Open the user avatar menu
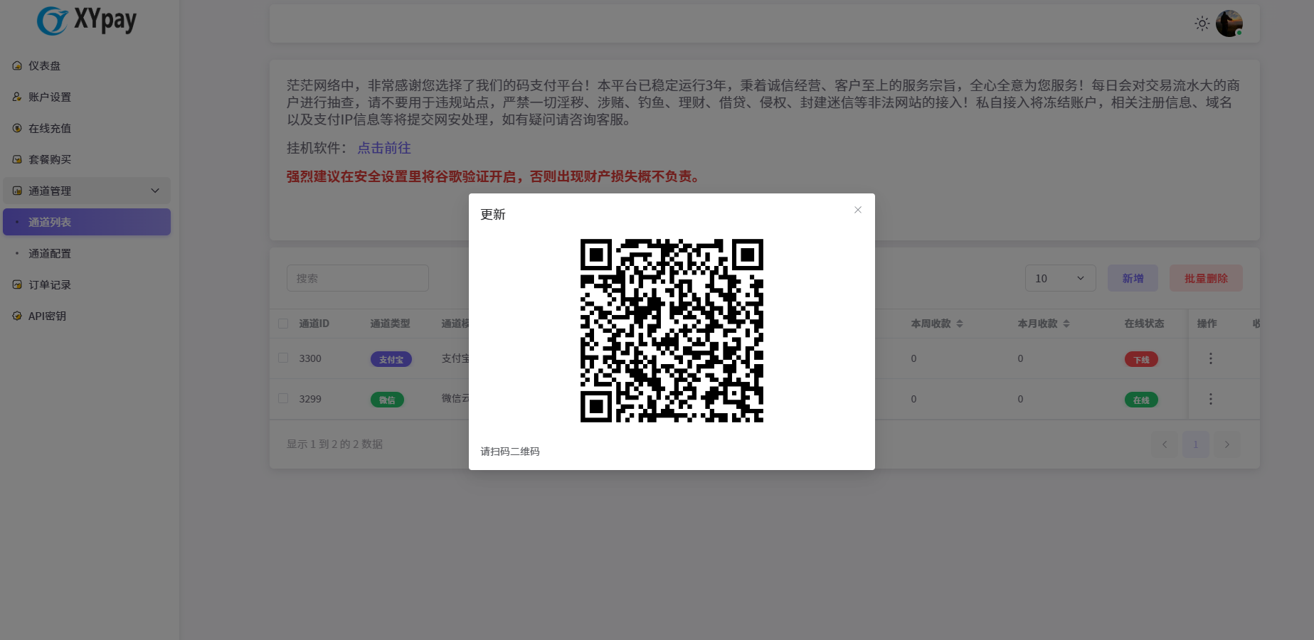 click(1229, 23)
